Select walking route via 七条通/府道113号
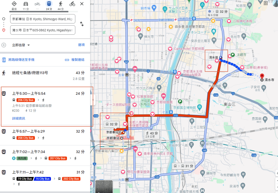The image size is (278, 193). pos(45,76)
